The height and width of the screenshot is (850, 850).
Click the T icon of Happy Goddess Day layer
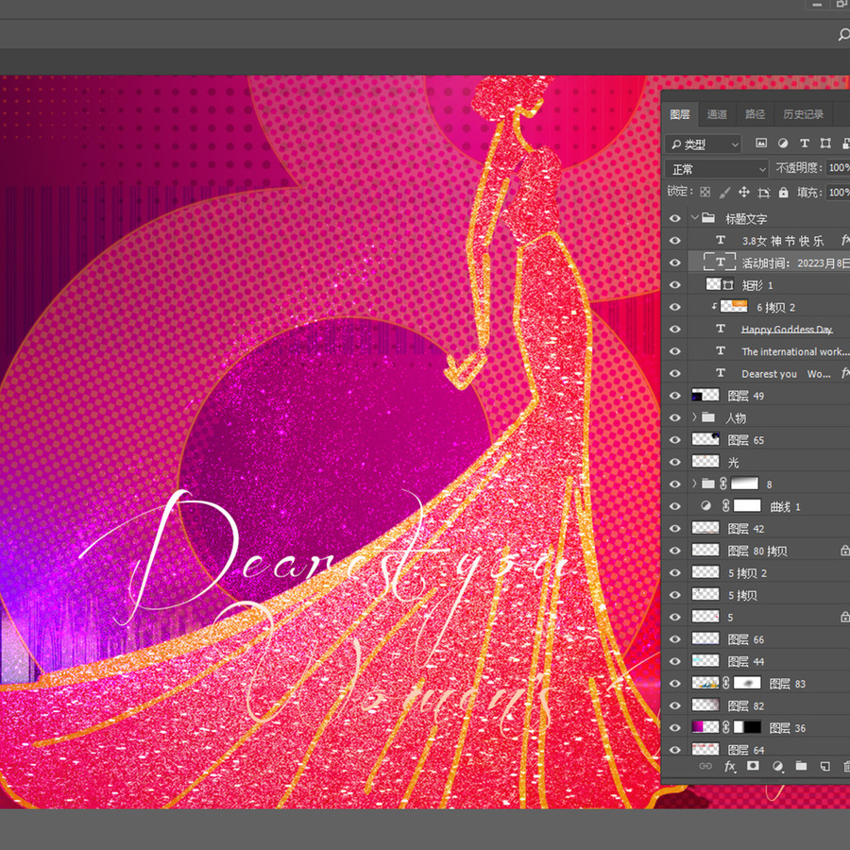click(721, 329)
